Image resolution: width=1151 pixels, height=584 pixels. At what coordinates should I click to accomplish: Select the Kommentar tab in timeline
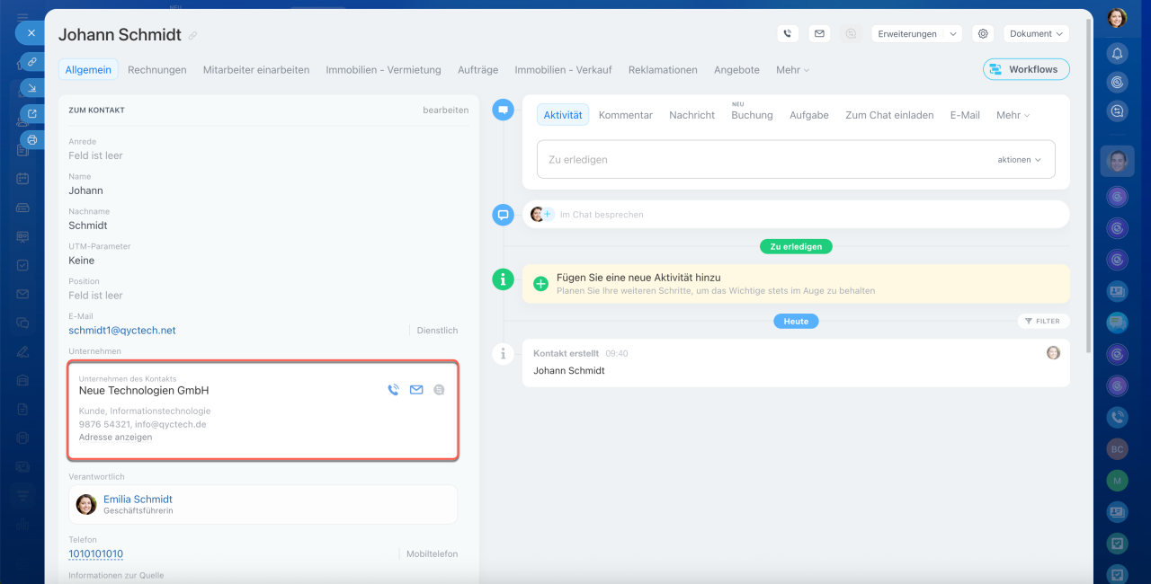[625, 115]
